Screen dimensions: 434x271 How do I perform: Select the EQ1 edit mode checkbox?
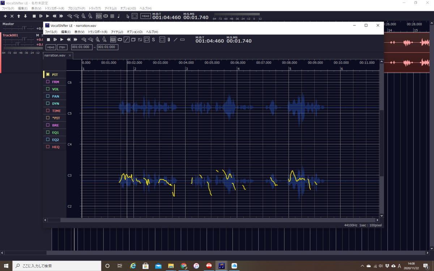[48, 132]
